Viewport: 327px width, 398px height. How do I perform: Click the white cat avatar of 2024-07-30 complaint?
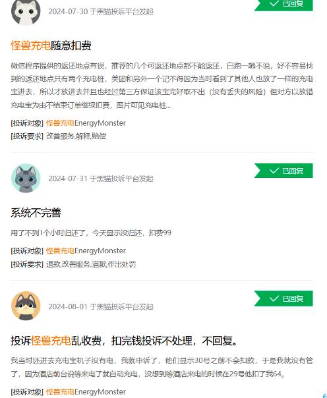point(26,12)
